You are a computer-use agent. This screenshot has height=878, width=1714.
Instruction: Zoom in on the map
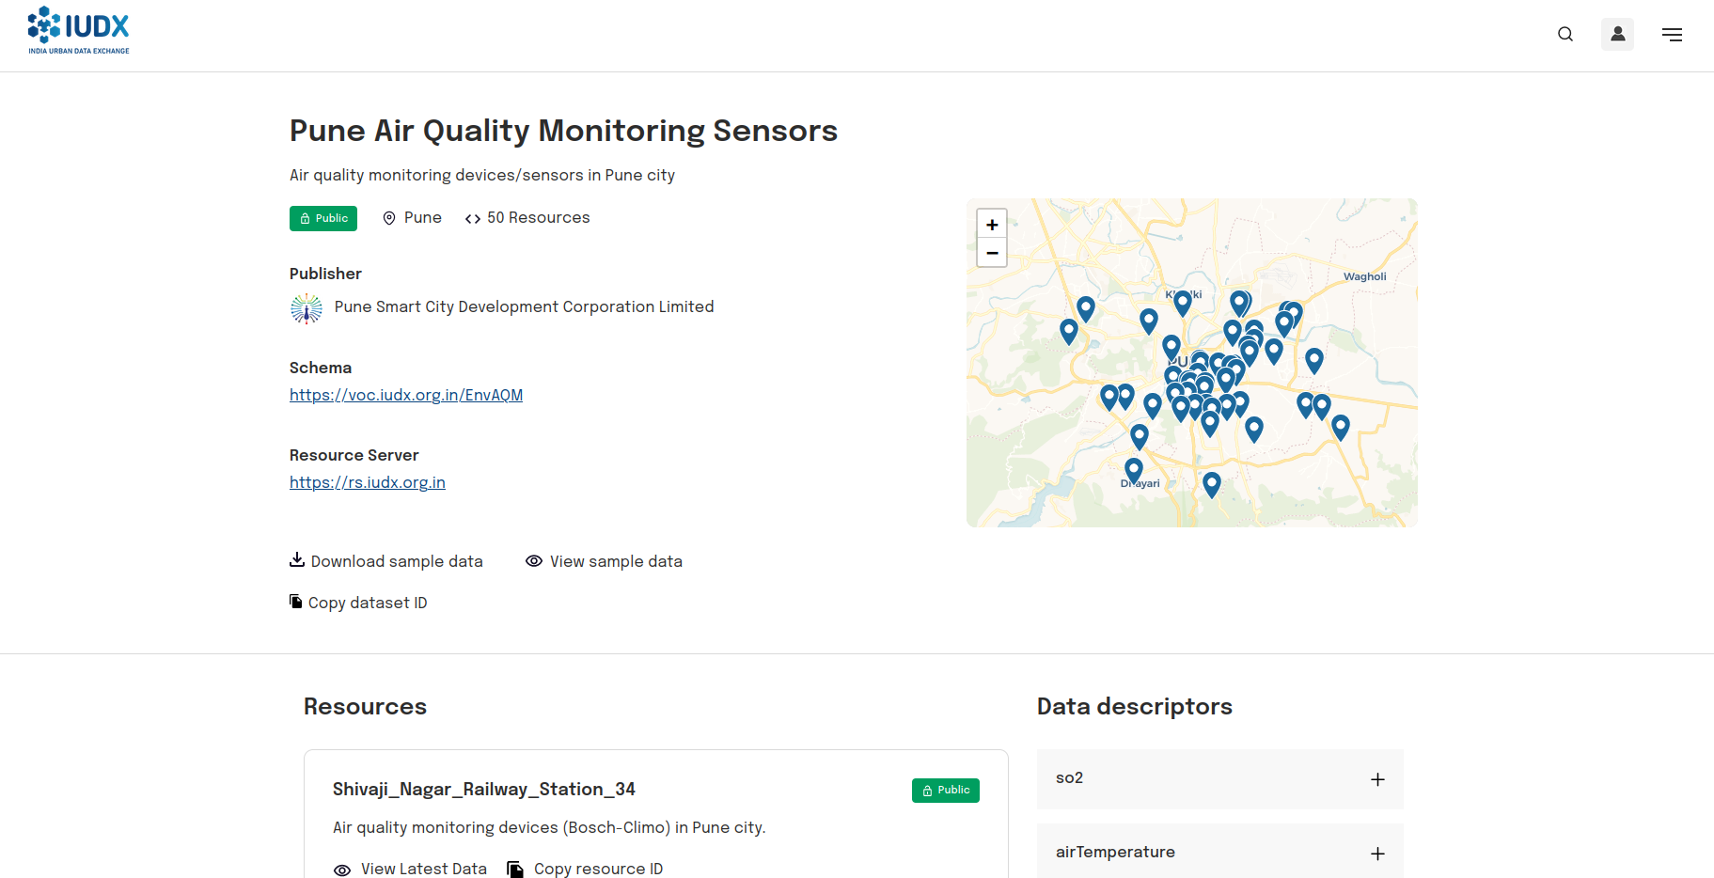992,225
